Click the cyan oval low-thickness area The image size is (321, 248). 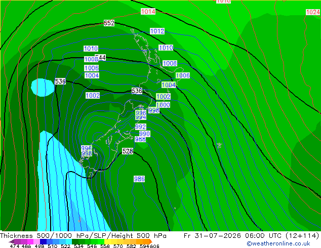43,88
